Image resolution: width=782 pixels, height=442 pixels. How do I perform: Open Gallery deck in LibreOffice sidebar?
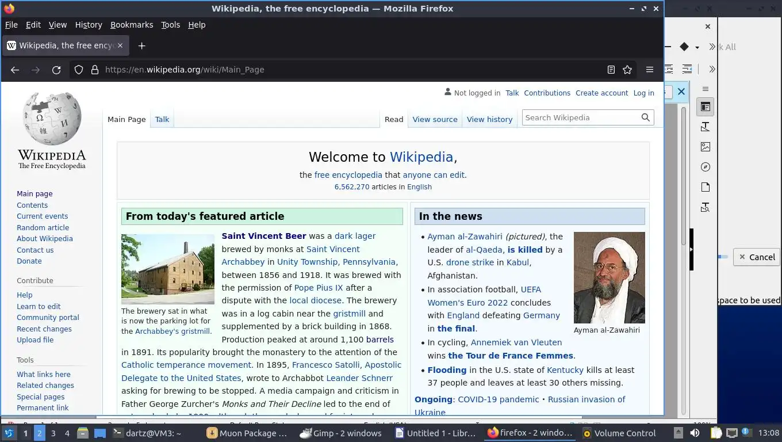[706, 147]
